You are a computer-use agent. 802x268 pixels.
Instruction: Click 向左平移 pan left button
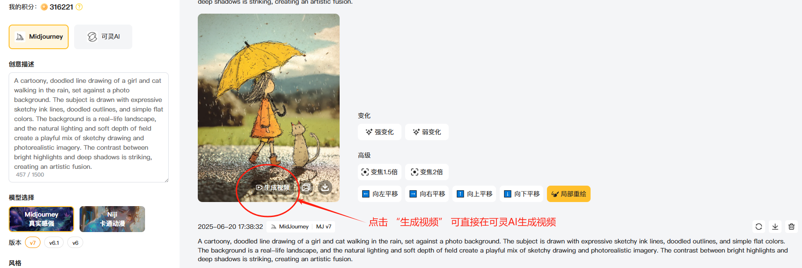(x=380, y=194)
